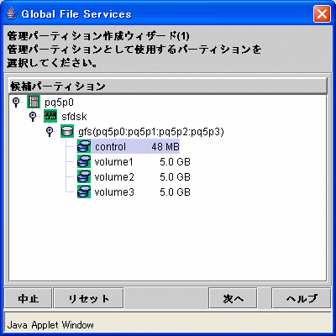Close the Global File Services window
The image size is (336, 336).
322,13
